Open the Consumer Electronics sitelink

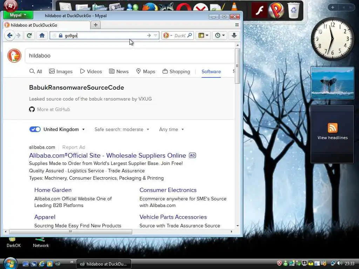click(x=168, y=190)
